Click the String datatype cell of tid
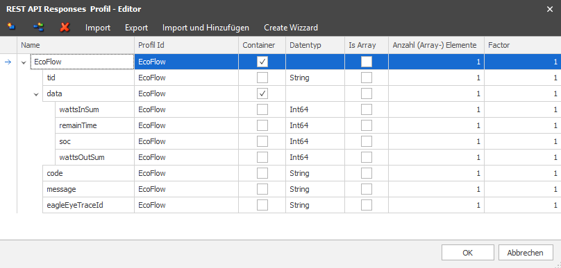This screenshot has width=561, height=268. click(x=315, y=78)
